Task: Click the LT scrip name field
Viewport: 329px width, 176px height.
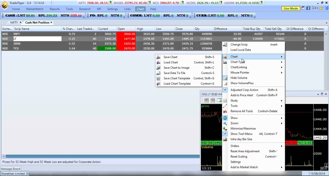Action: pos(37,39)
